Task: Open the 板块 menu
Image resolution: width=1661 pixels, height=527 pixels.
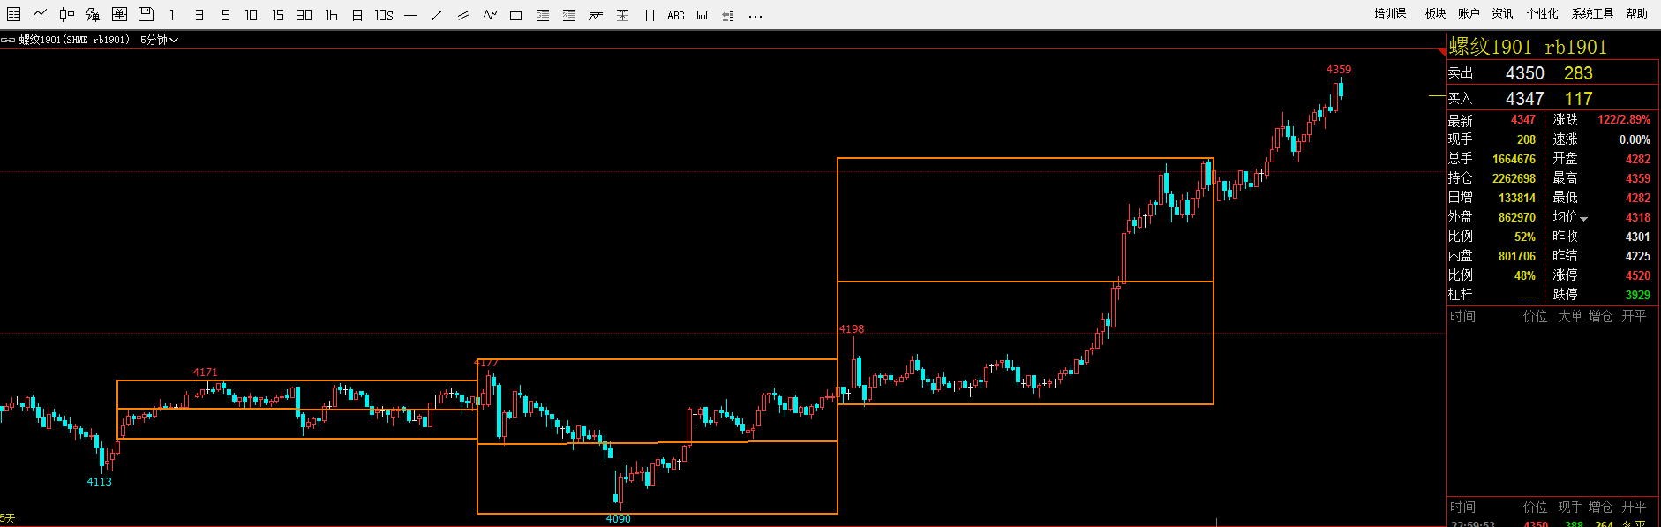Action: 1435,13
